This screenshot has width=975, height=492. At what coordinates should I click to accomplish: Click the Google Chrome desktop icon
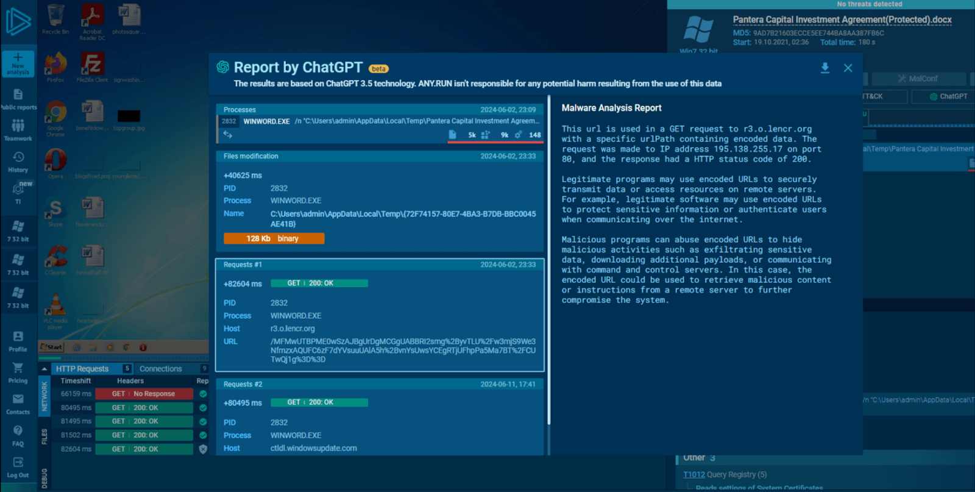[55, 119]
